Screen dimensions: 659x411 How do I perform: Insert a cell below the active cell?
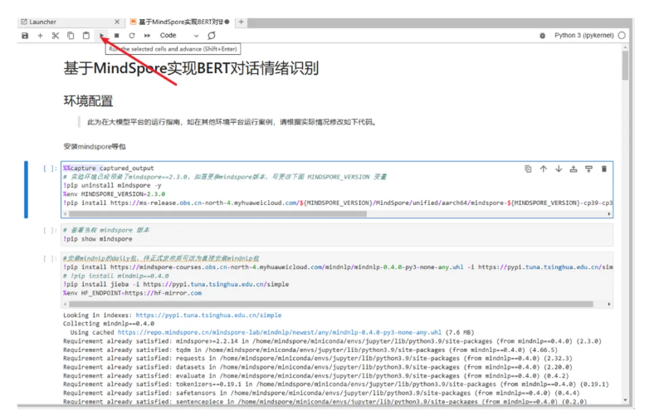point(588,169)
